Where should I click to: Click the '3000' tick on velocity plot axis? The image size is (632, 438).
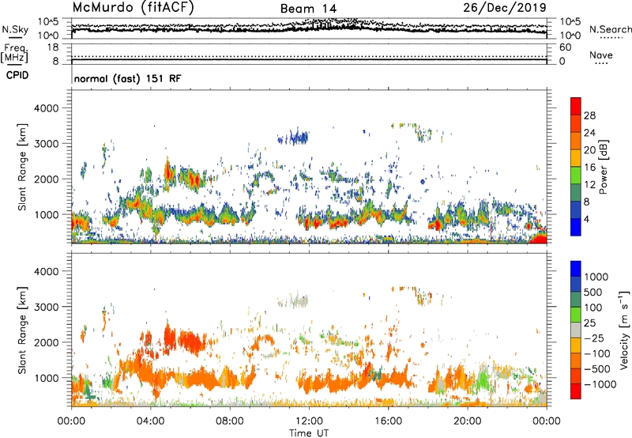[x=47, y=307]
